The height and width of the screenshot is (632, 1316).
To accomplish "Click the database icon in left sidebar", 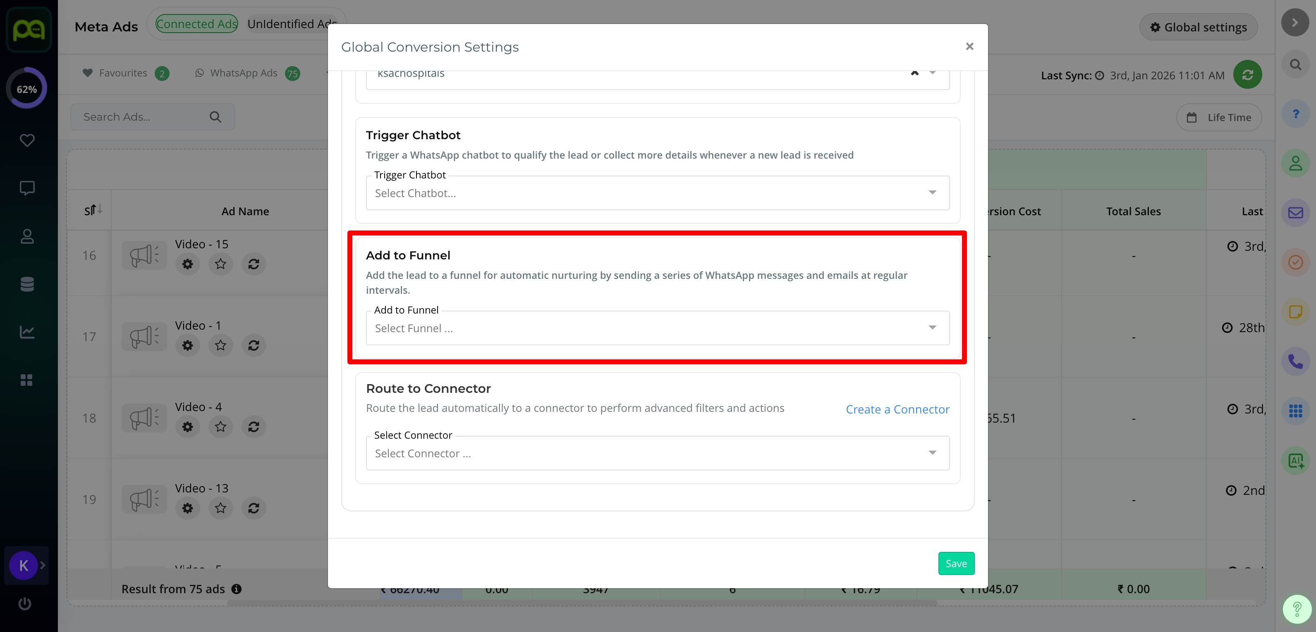I will (x=27, y=284).
